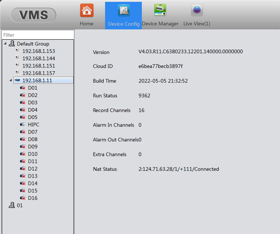Click the group icon beside 01
Screen dimensions: 280x234
click(x=12, y=205)
